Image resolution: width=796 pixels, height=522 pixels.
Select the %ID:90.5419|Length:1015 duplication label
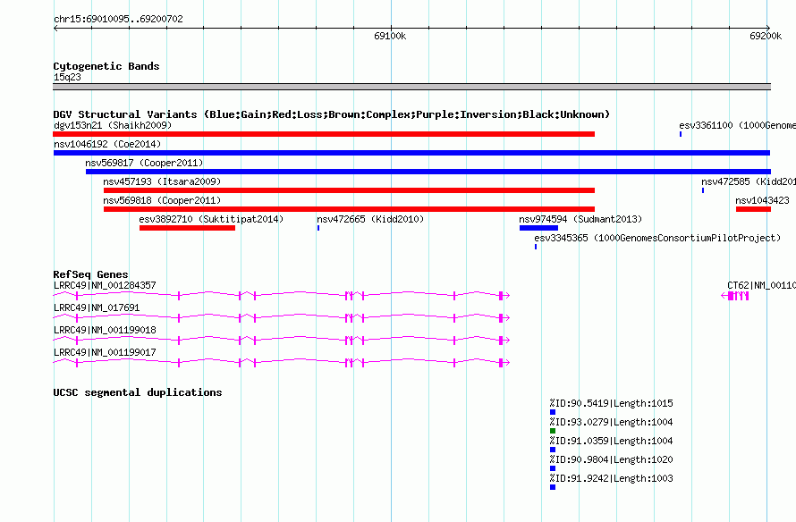(611, 403)
